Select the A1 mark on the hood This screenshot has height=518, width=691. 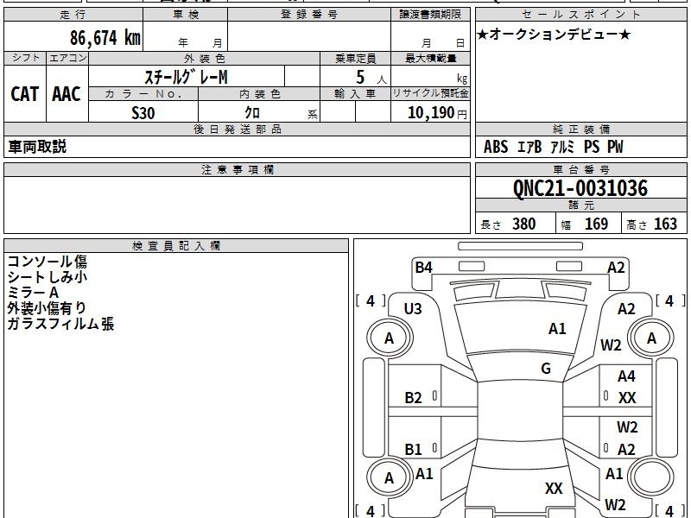[557, 329]
